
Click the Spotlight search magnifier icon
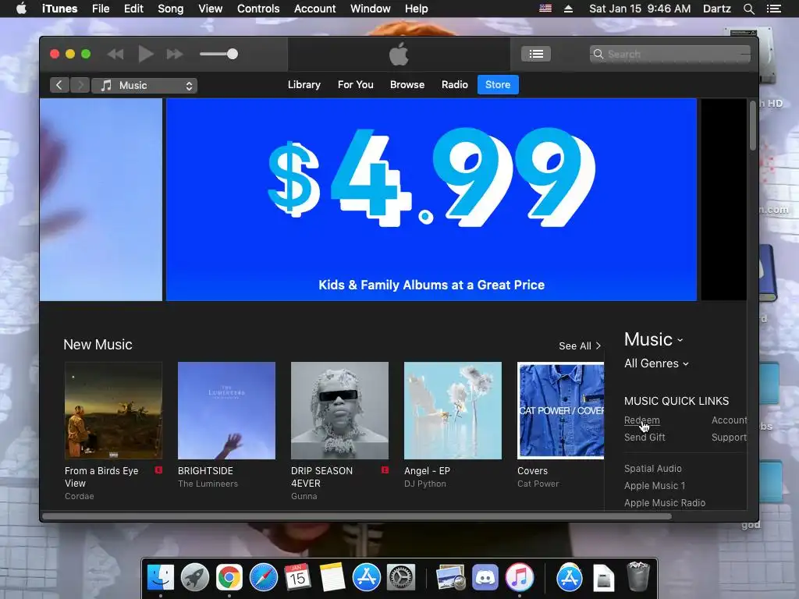point(748,9)
